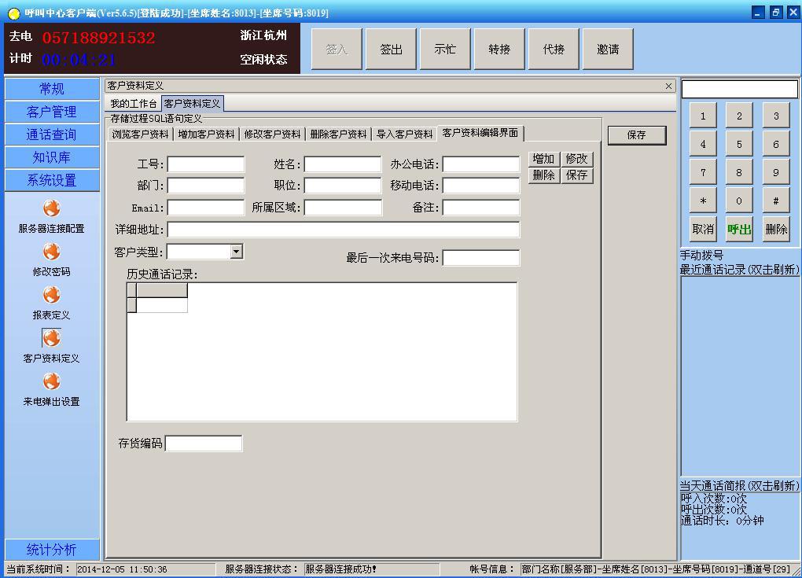Select the 导入客户资料 tab
Viewport: 802px width, 578px height.
404,134
